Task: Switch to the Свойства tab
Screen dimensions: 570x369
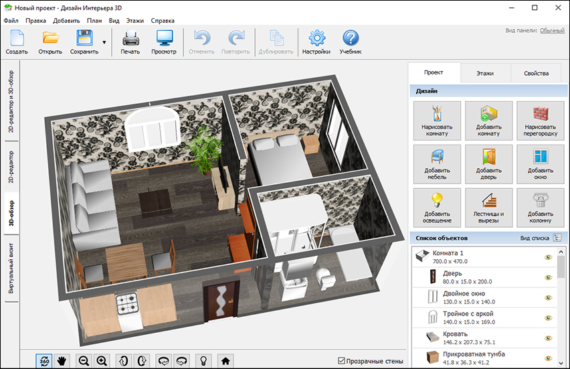Action: pos(536,73)
